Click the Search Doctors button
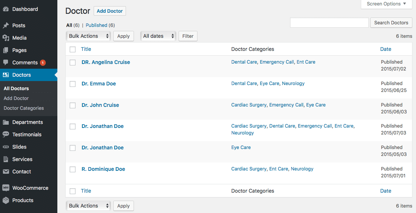The height and width of the screenshot is (213, 416). coord(391,23)
